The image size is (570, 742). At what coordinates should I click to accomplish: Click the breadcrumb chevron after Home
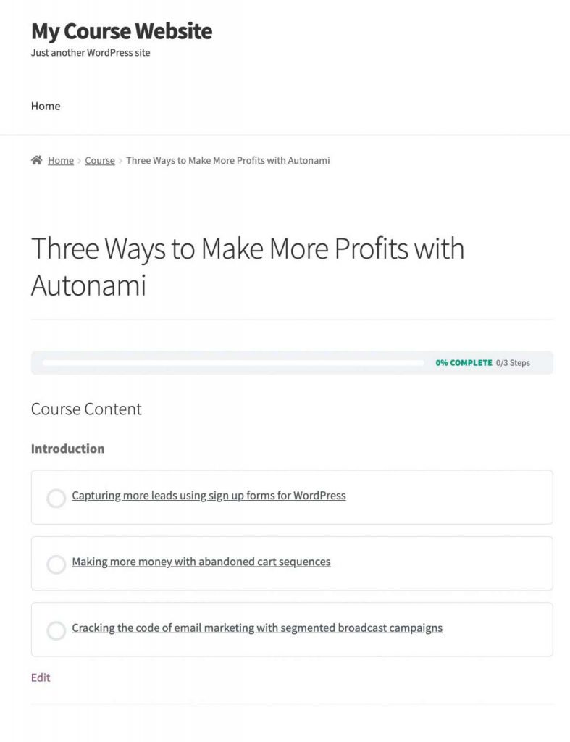pos(80,161)
